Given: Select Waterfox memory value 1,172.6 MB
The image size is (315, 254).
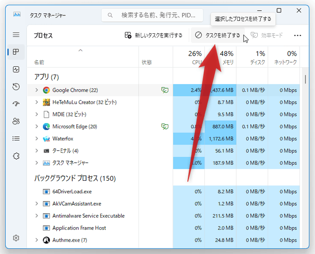Looking at the screenshot, I should 221,139.
